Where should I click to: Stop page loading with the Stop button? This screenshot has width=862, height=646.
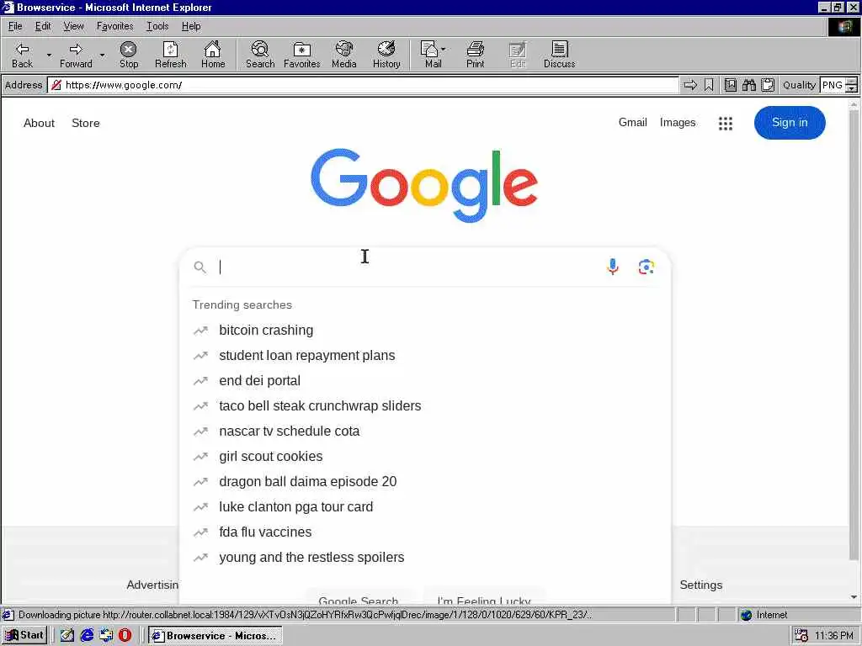coord(129,55)
